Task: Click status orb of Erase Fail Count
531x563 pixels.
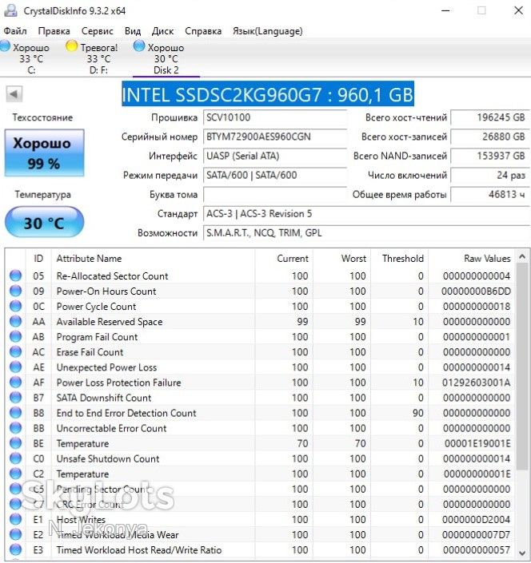Action: [x=15, y=351]
